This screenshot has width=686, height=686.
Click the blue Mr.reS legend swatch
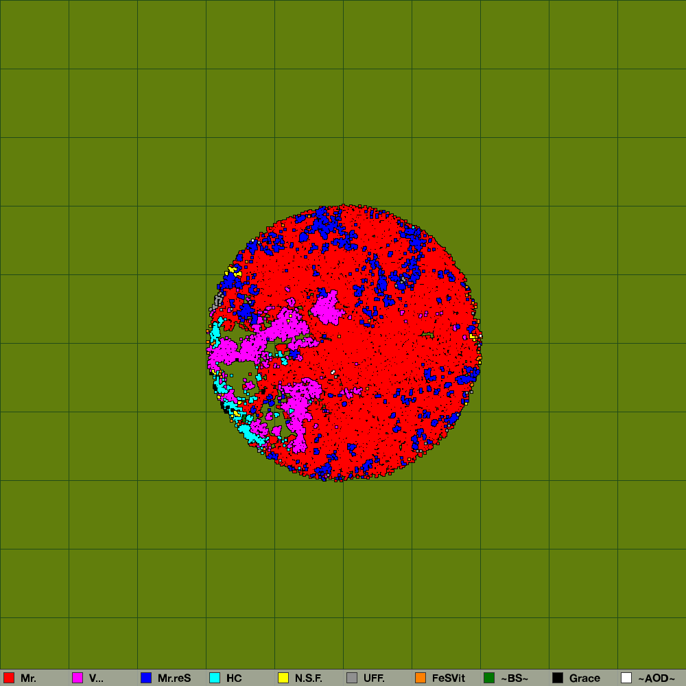point(146,678)
